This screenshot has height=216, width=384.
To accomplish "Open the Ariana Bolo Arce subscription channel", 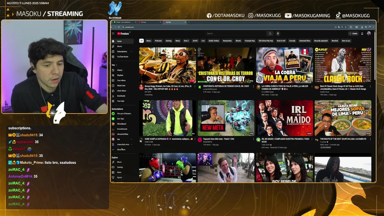I will (x=122, y=144).
